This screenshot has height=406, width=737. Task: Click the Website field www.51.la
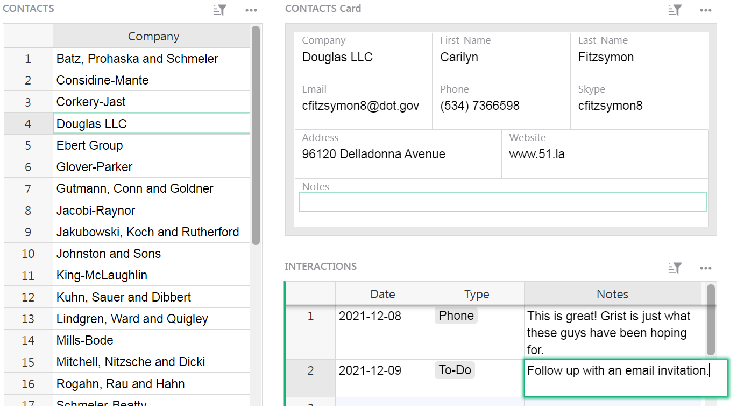(x=537, y=155)
